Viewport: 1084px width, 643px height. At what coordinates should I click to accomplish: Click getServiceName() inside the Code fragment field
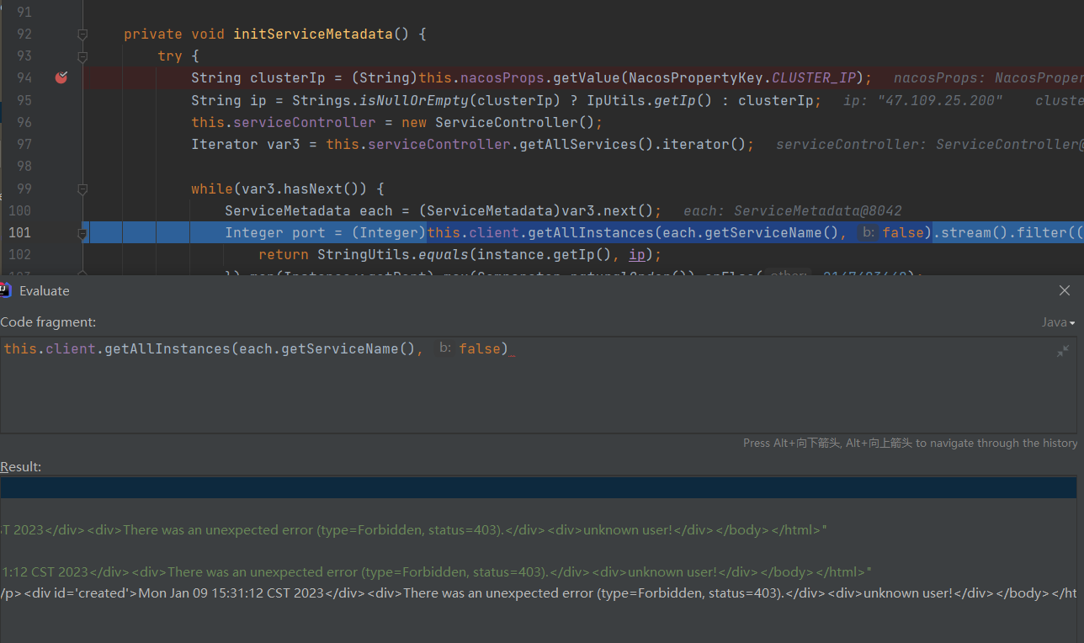348,348
